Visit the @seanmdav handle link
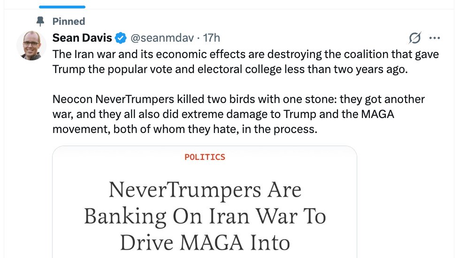The height and width of the screenshot is (258, 460). point(162,38)
